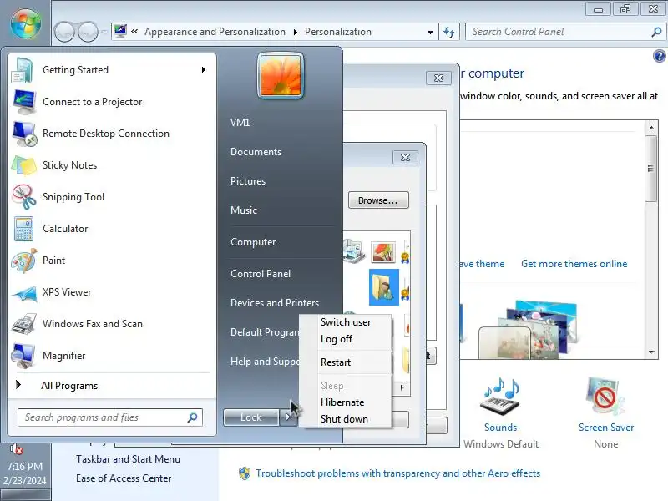This screenshot has width=668, height=501.
Task: Click the search magnifier in Start menu
Action: coord(193,417)
